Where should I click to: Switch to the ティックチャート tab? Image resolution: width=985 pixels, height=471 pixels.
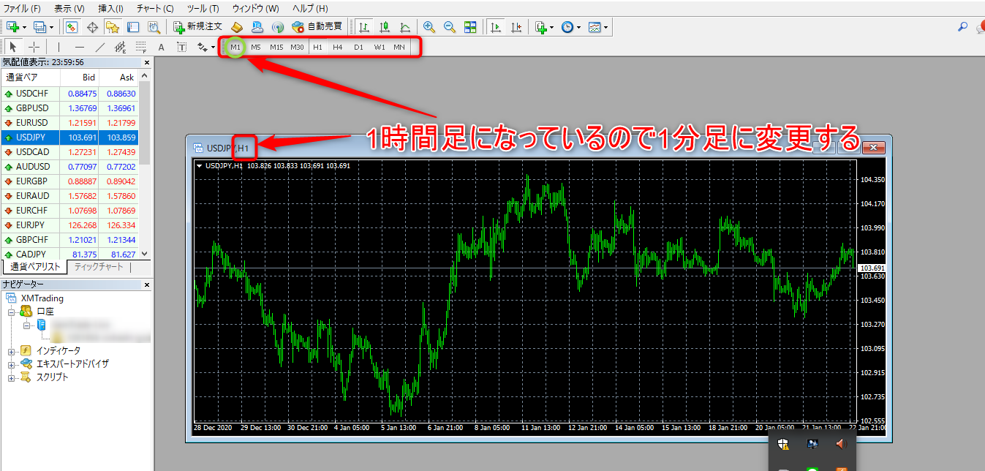point(99,268)
